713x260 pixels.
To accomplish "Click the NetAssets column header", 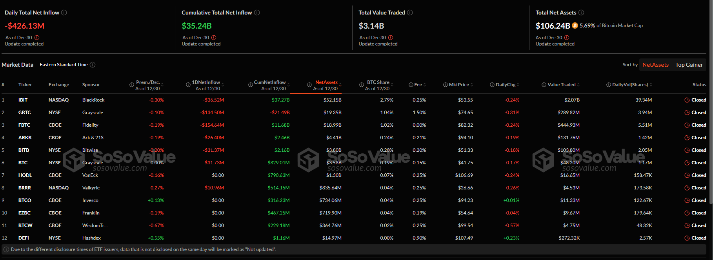I will tap(326, 82).
